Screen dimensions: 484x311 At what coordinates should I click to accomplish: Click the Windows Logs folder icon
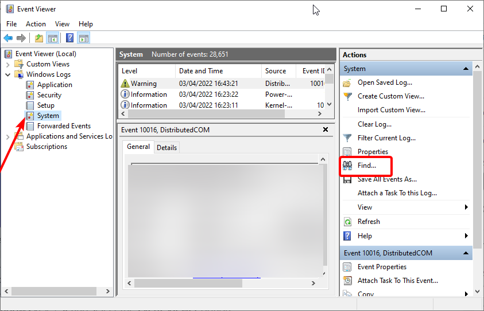point(19,74)
